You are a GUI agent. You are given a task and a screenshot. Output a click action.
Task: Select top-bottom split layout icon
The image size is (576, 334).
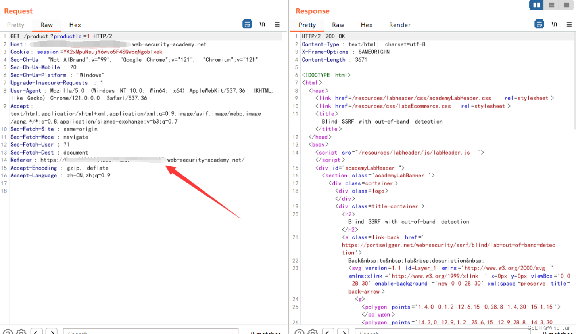(x=551, y=5)
